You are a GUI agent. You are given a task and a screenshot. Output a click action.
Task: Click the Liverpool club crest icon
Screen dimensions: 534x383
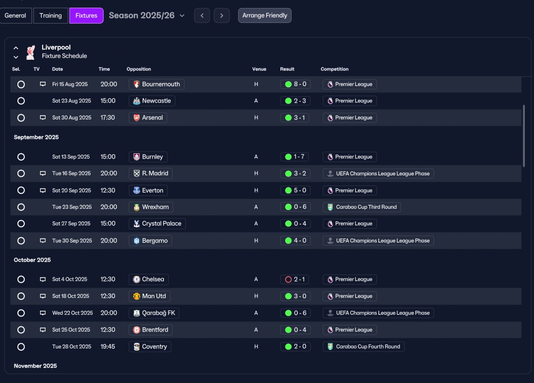tap(30, 52)
